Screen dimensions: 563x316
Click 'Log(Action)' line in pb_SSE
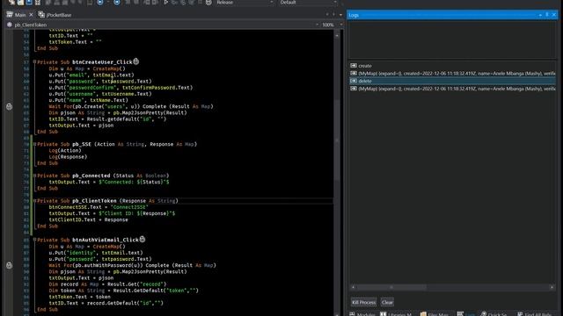pos(65,150)
